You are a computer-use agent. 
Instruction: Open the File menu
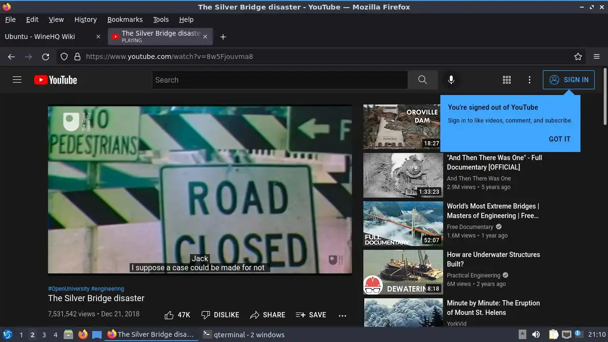pyautogui.click(x=10, y=19)
